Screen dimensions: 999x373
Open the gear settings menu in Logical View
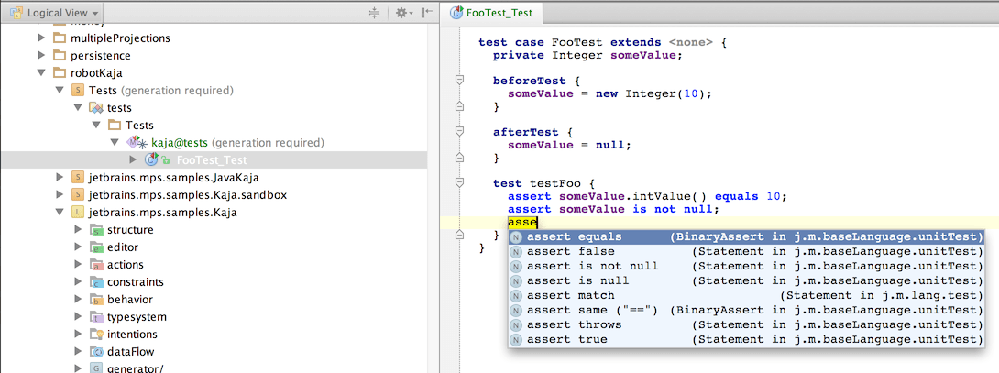(402, 13)
